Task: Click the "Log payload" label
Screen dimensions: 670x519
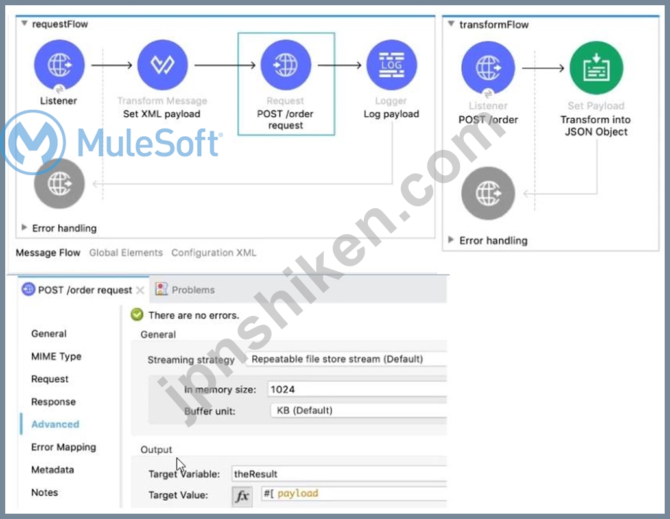Action: [x=391, y=114]
